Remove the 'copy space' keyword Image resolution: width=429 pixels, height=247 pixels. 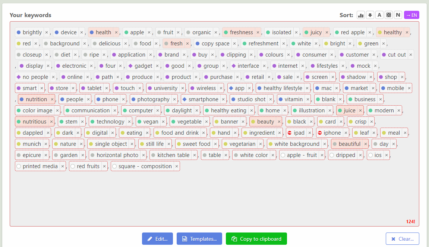click(234, 44)
